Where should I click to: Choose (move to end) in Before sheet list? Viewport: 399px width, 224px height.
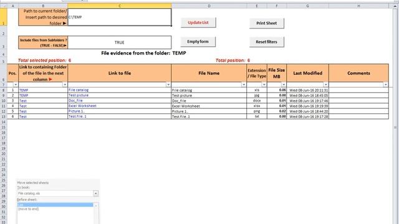click(x=29, y=209)
